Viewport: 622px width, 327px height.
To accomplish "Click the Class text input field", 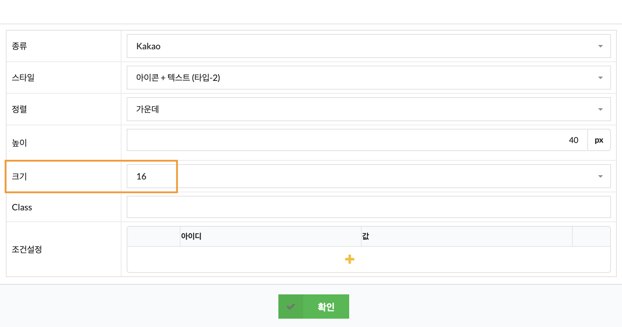I will pos(368,207).
